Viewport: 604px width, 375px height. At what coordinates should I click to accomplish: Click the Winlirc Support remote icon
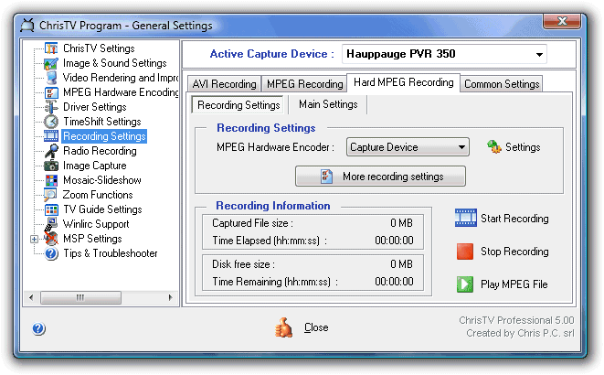click(51, 224)
